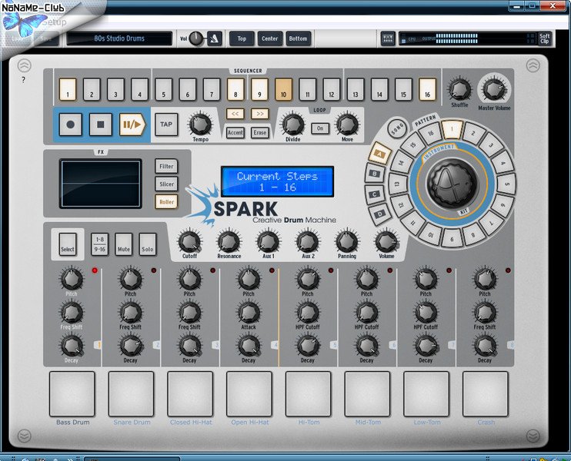The height and width of the screenshot is (461, 571).
Task: Click the Master Volume knob
Action: click(493, 86)
